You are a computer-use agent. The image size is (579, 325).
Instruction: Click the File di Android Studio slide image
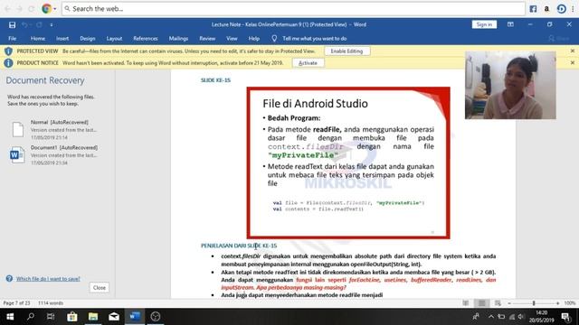click(348, 162)
